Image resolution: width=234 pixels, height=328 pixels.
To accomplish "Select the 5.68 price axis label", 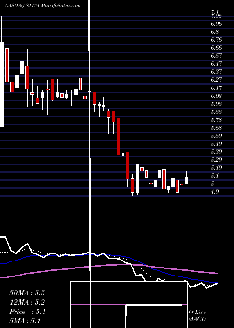I will click(216, 127).
